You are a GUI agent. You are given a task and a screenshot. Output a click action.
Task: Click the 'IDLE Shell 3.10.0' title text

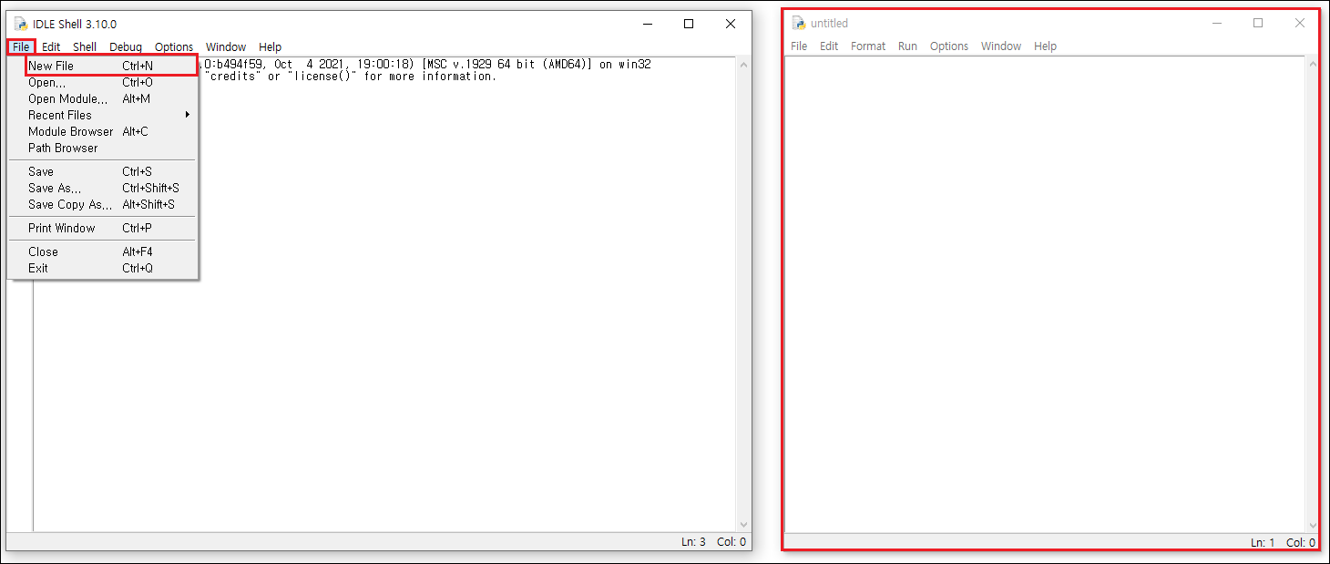(75, 24)
